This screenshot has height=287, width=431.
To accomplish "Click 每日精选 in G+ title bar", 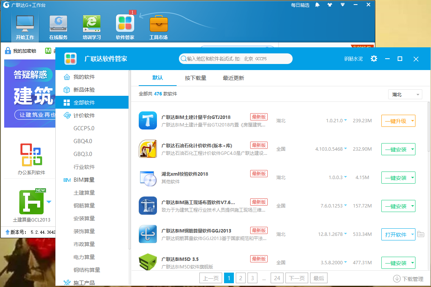I will point(300,5).
